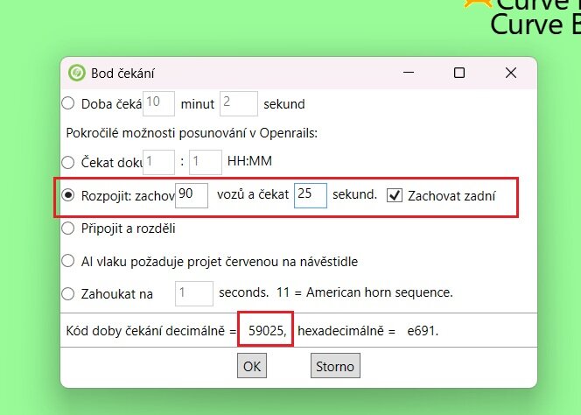The image size is (581, 415).
Task: Confirm the dialog with OK
Action: coord(252,366)
